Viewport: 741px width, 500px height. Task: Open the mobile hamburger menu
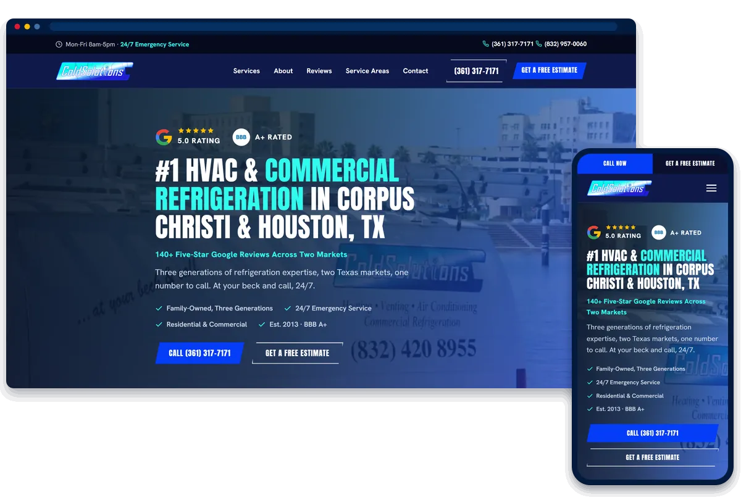[711, 188]
